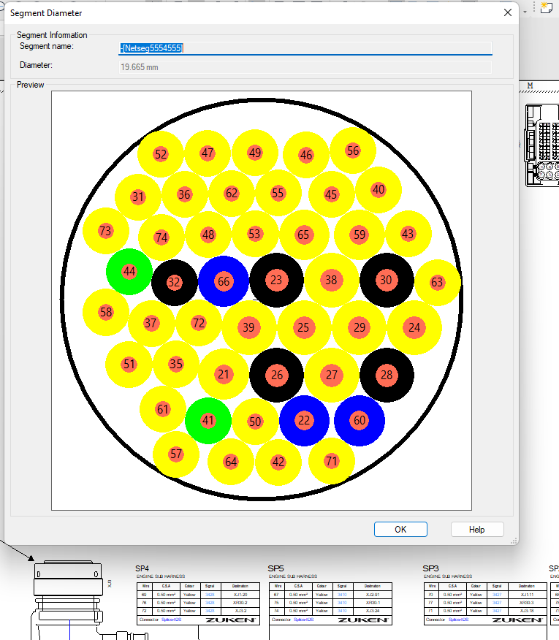559x640 pixels.
Task: Click wire 42 near the bundle bottom
Action: 278,462
